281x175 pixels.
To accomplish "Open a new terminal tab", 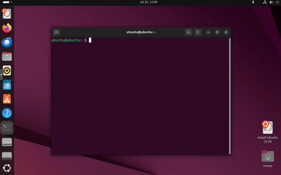I will 56,32.
